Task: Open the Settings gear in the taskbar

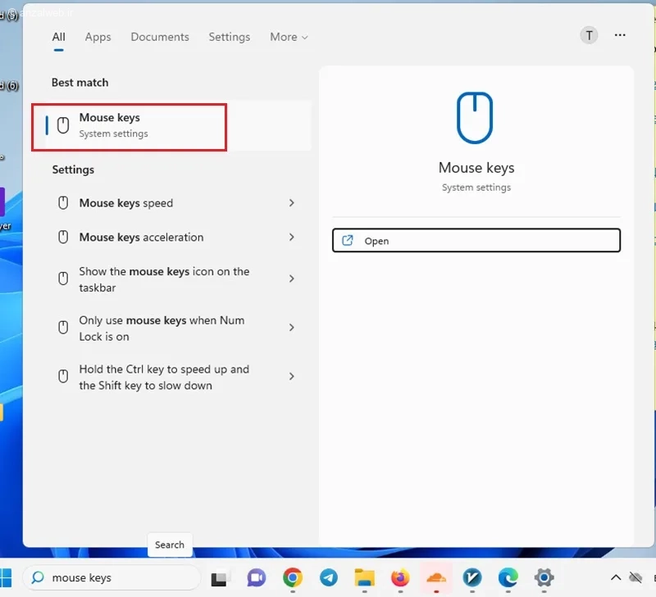Action: pos(544,577)
